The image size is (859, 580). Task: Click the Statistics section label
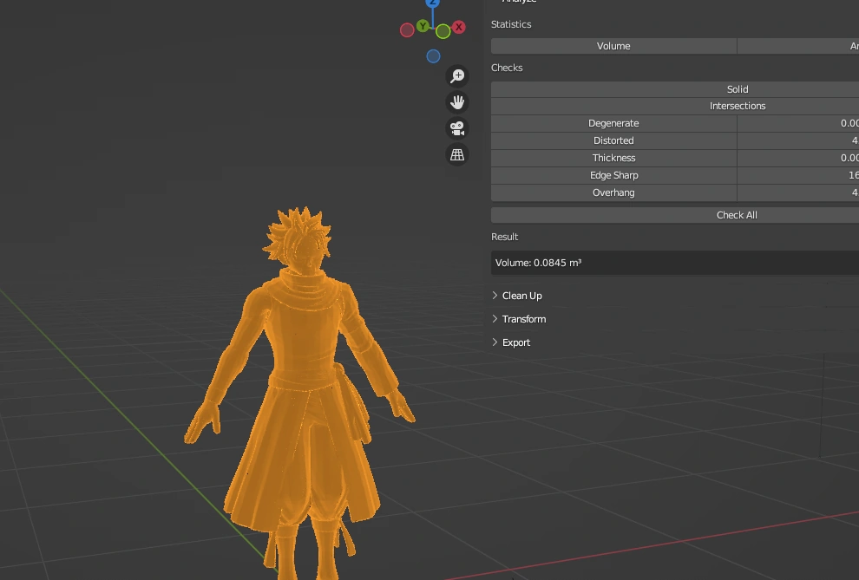point(511,24)
